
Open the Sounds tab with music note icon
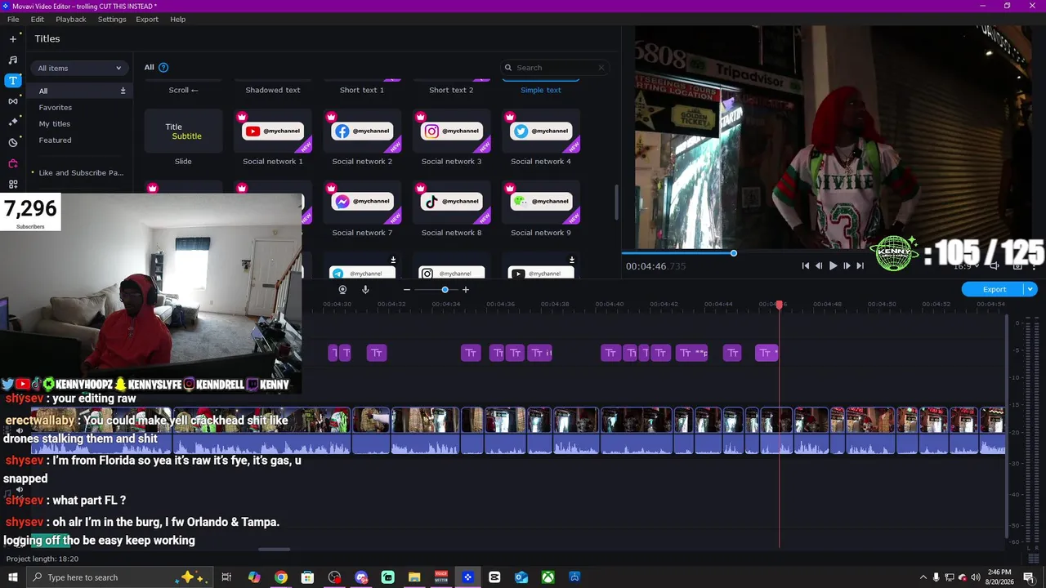(13, 60)
